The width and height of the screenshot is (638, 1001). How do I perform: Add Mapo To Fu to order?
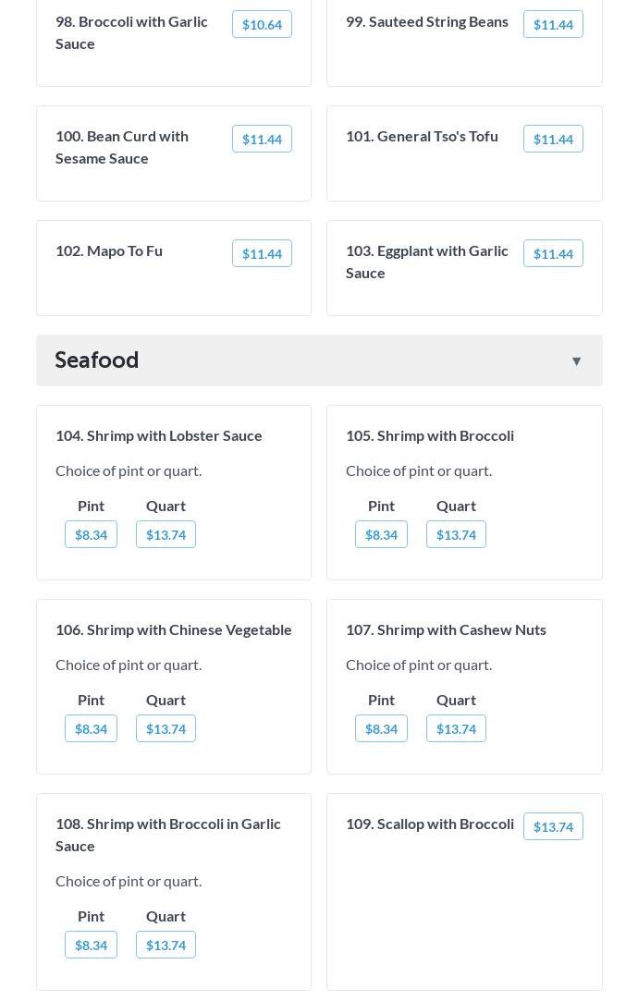click(x=262, y=254)
